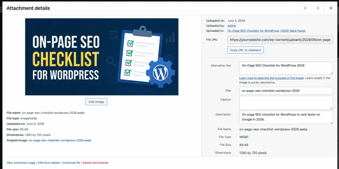
Task: Click into the Title field
Action: pyautogui.click(x=286, y=91)
